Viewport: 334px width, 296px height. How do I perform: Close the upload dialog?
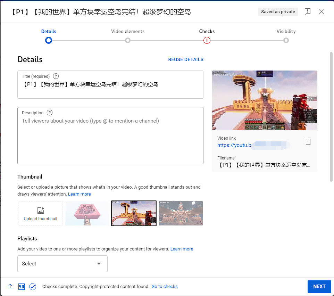coord(322,12)
